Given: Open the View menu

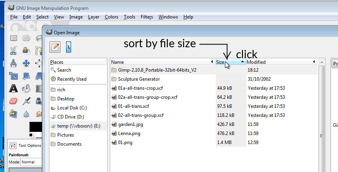Looking at the screenshot, I should tap(59, 17).
